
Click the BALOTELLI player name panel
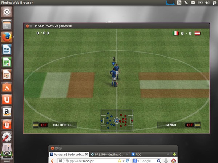click(x=54, y=125)
